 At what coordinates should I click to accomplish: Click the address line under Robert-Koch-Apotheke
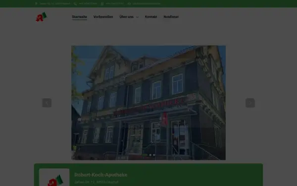click(97, 182)
